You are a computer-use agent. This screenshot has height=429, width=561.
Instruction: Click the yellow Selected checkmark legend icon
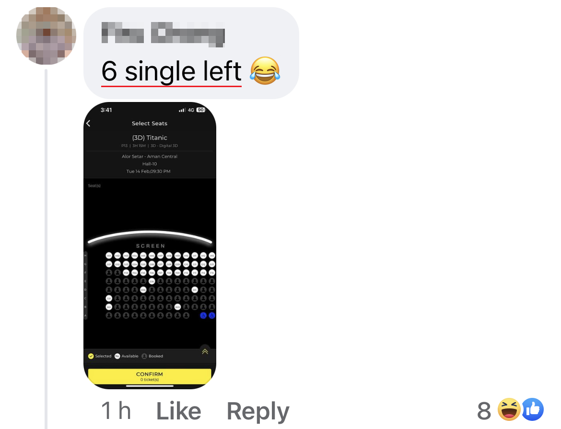click(x=91, y=356)
